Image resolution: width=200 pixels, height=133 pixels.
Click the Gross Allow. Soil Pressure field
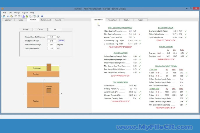[52, 37]
